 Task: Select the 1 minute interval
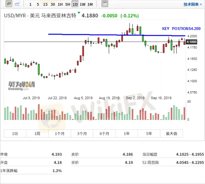coord(30,4)
